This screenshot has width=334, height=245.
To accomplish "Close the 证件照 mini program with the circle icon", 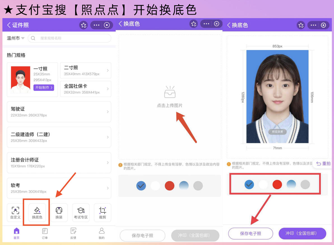I will [x=107, y=25].
